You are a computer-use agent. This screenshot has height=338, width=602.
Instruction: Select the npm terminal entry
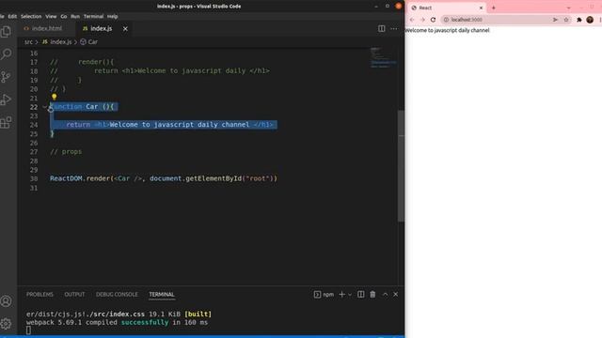click(x=324, y=294)
